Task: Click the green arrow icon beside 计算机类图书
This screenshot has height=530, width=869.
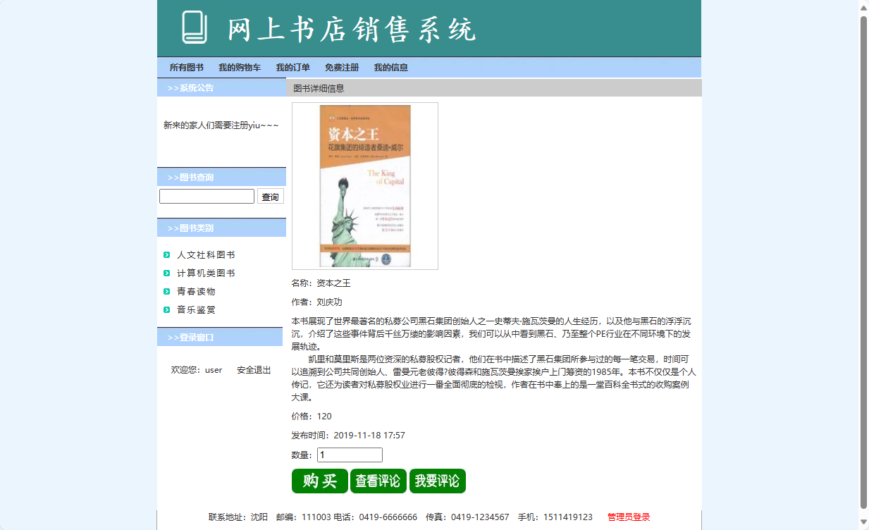Action: click(x=166, y=273)
